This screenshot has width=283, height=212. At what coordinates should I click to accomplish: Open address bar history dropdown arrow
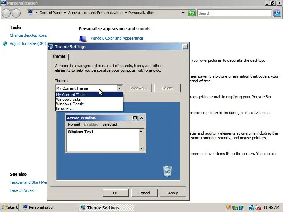tap(183, 13)
